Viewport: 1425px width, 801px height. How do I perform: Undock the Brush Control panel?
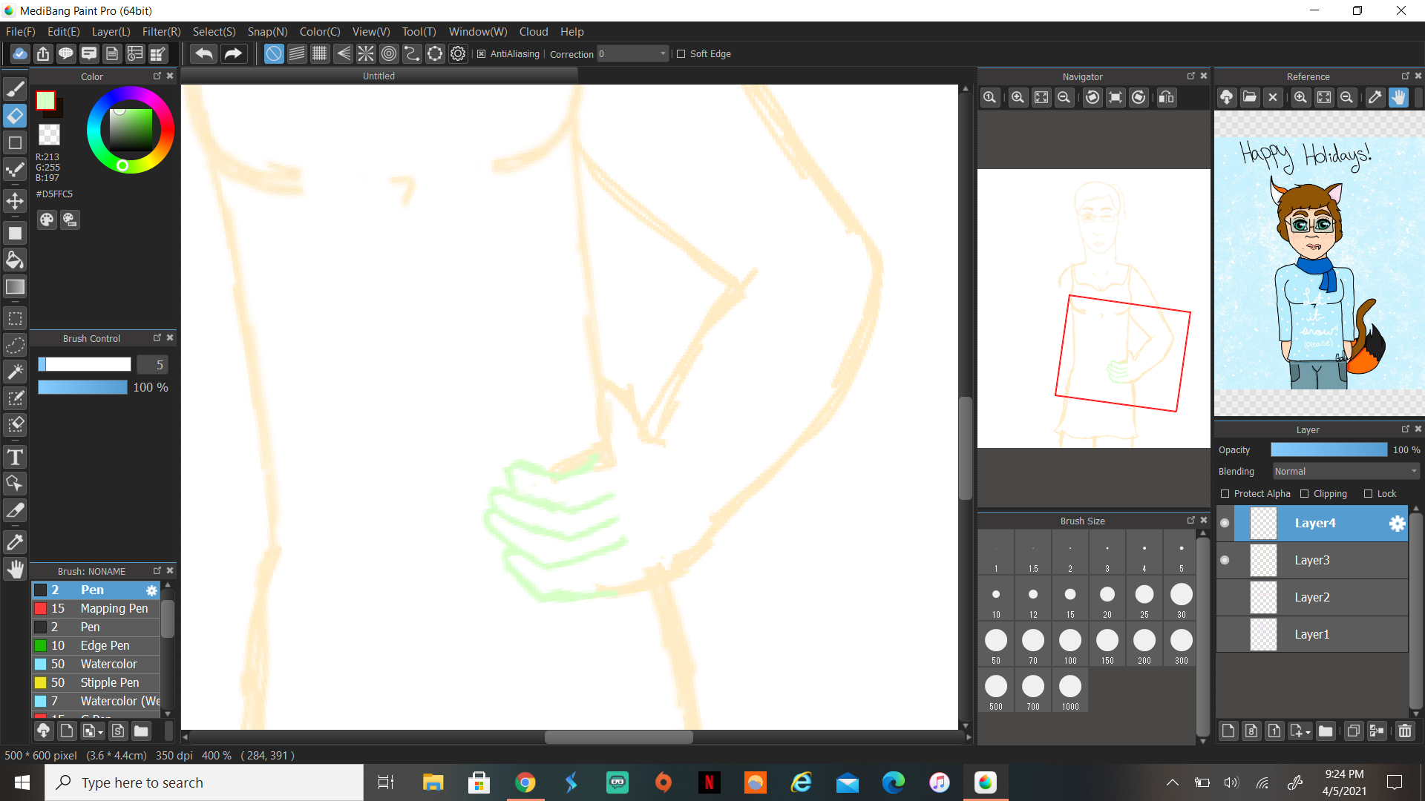click(157, 338)
